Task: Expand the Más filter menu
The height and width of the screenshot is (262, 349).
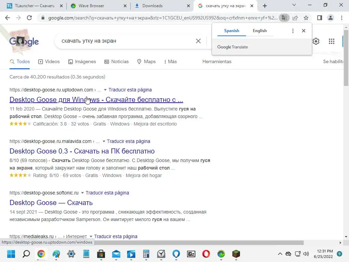Action: point(170,61)
